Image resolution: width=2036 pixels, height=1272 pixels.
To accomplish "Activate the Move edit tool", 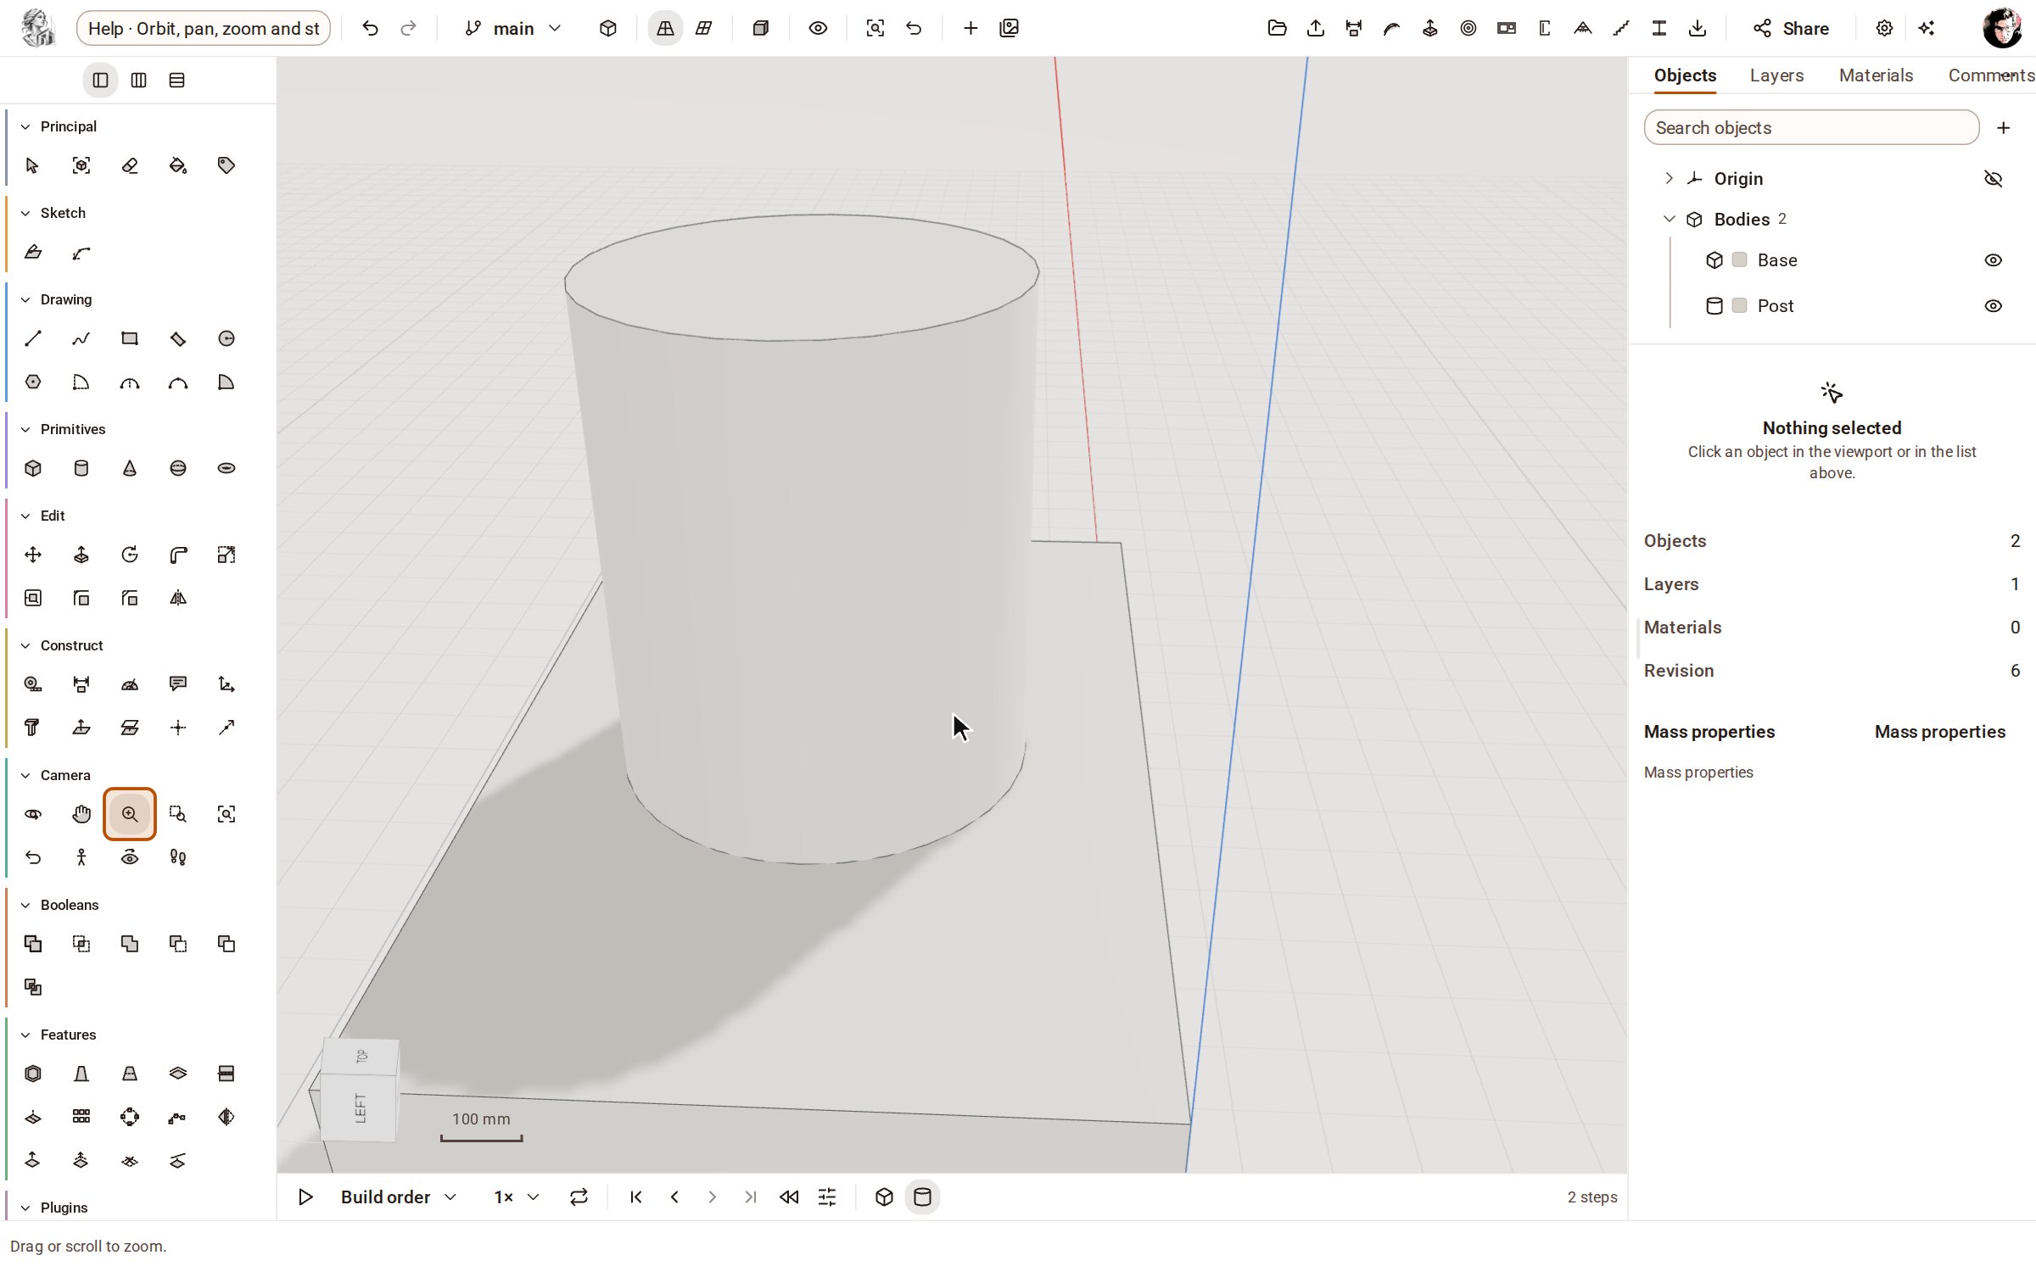I will click(x=33, y=555).
